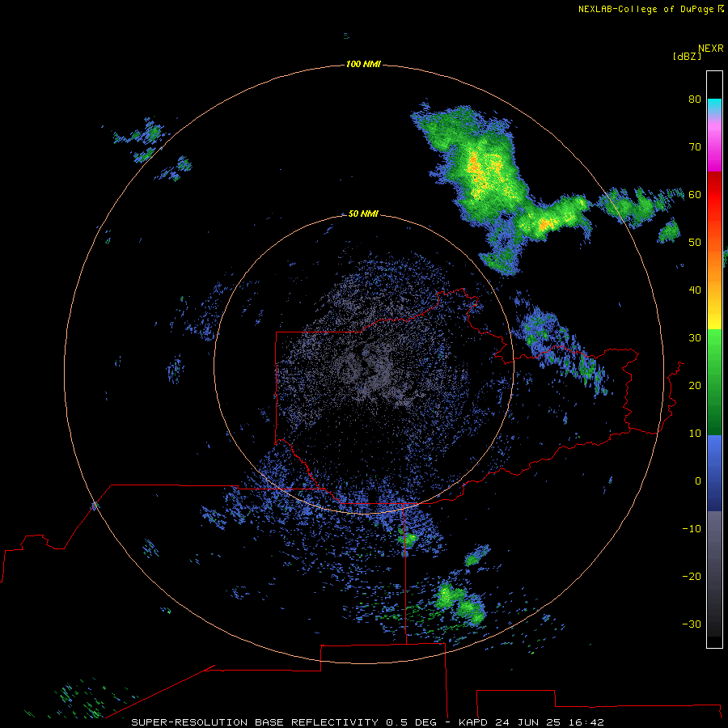Click the 10 dBZ scale value
The width and height of the screenshot is (728, 728).
pyautogui.click(x=695, y=434)
